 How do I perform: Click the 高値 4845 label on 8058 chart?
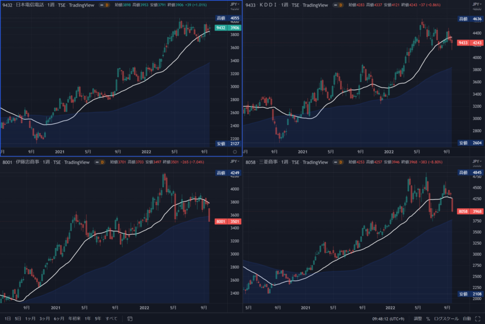coord(470,173)
